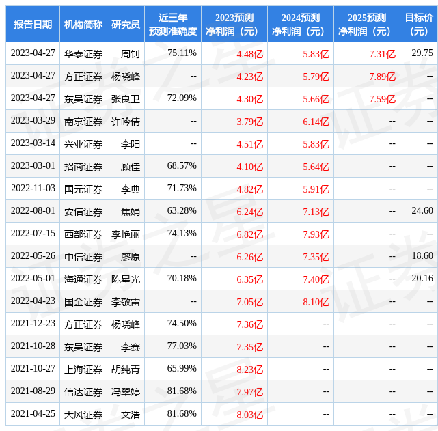Select 招商证券 institution cell
The image size is (438, 431).
[83, 167]
